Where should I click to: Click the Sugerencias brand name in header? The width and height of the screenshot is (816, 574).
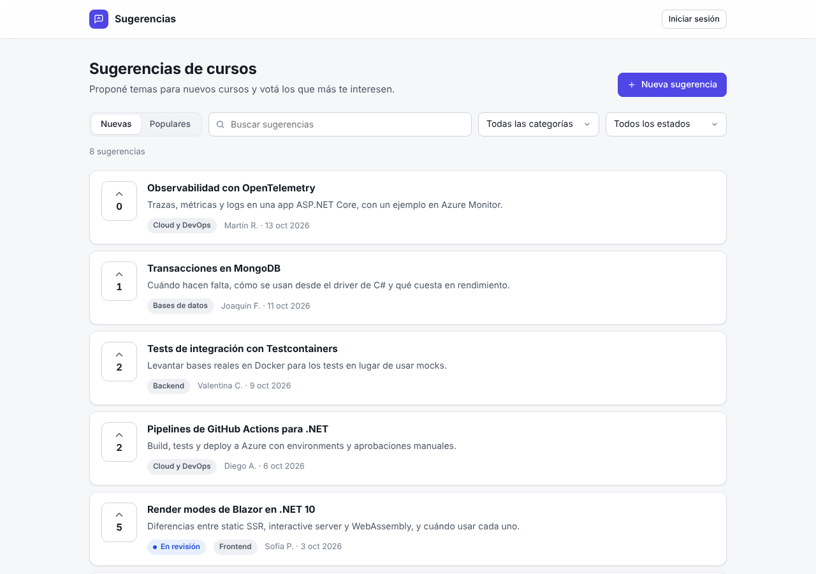[x=145, y=19]
